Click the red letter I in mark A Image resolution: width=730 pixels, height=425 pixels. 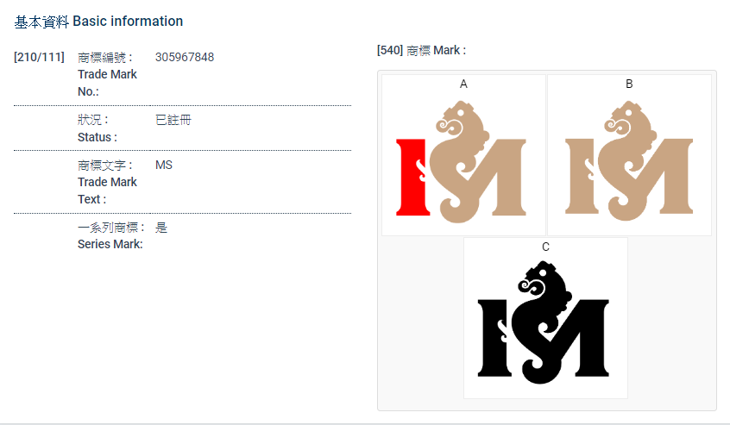click(410, 176)
